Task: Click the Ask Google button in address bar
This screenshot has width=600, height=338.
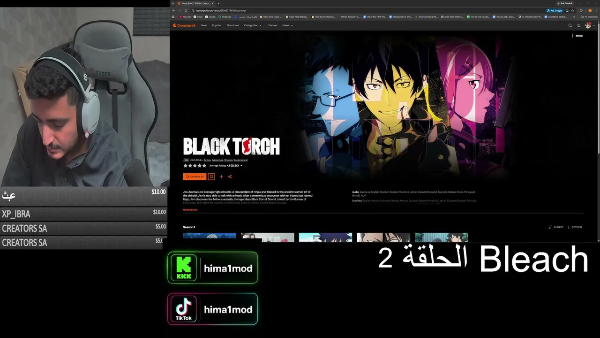Action: pyautogui.click(x=555, y=10)
